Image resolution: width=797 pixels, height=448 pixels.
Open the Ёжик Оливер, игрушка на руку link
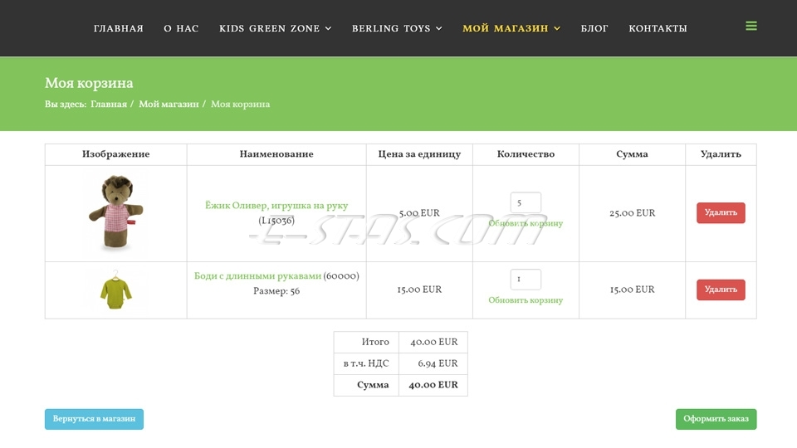click(x=276, y=205)
